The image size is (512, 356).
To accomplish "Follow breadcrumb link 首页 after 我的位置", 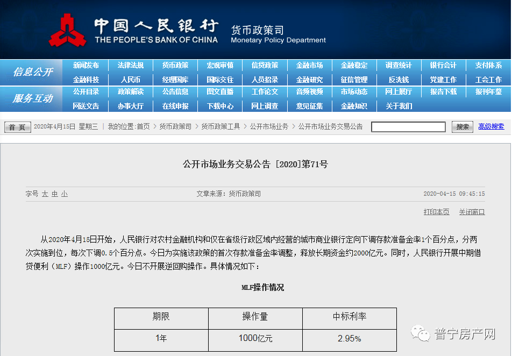I will click(144, 127).
